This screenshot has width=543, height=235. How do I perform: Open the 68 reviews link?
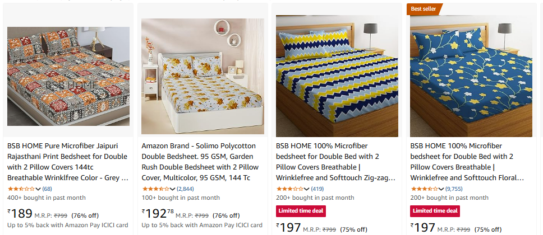[47, 189]
